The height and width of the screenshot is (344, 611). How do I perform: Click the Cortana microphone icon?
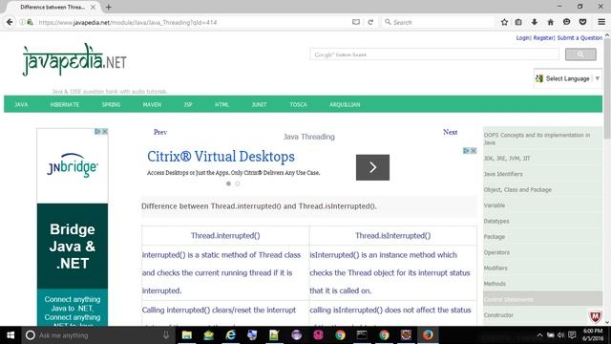166,335
